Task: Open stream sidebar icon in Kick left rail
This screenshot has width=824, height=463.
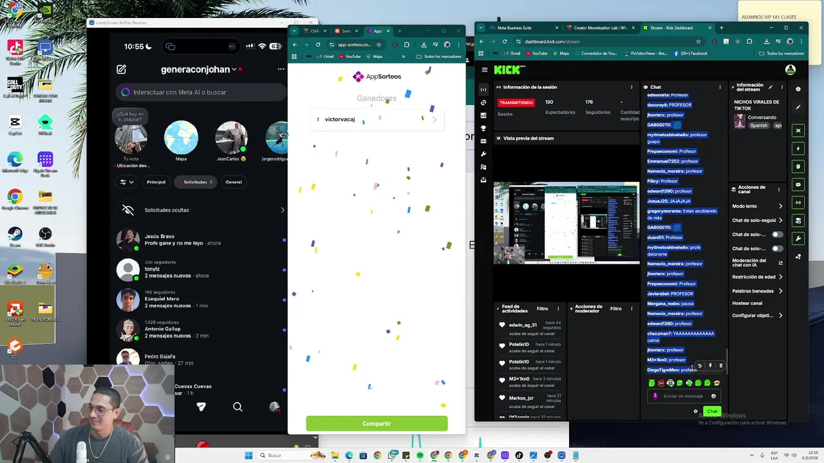Action: 483,89
